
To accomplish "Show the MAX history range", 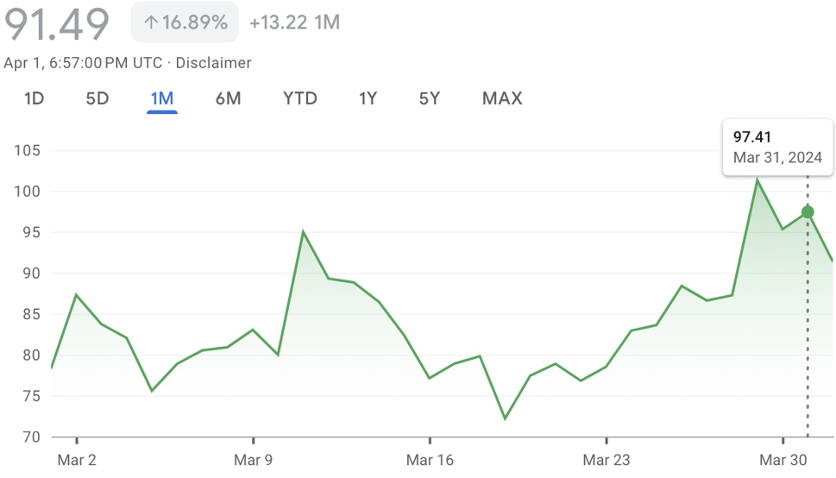I will [x=502, y=98].
